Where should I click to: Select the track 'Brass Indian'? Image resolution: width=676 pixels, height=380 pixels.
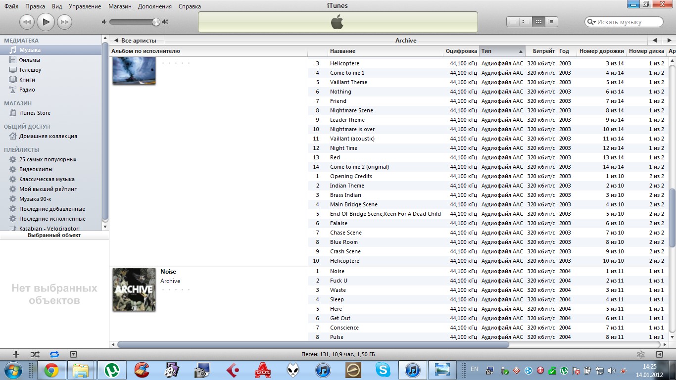(345, 195)
